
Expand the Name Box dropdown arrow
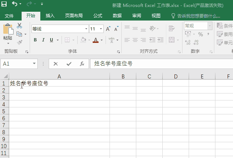tap(34, 64)
